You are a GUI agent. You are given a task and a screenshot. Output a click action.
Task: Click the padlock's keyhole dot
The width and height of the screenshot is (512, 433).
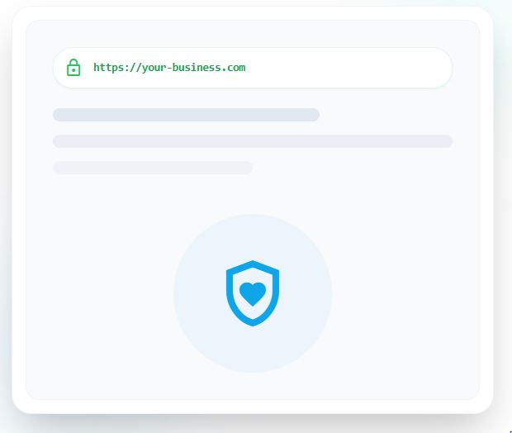[x=73, y=70]
